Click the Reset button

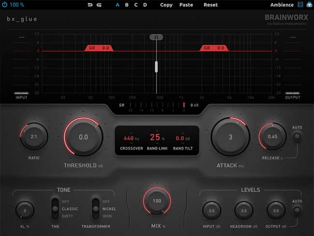(x=211, y=5)
